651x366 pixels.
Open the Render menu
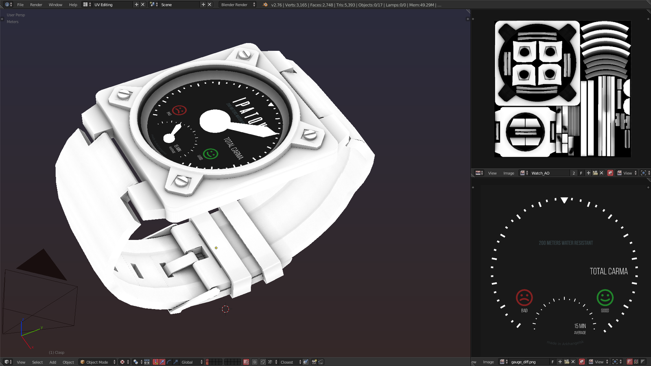[36, 5]
